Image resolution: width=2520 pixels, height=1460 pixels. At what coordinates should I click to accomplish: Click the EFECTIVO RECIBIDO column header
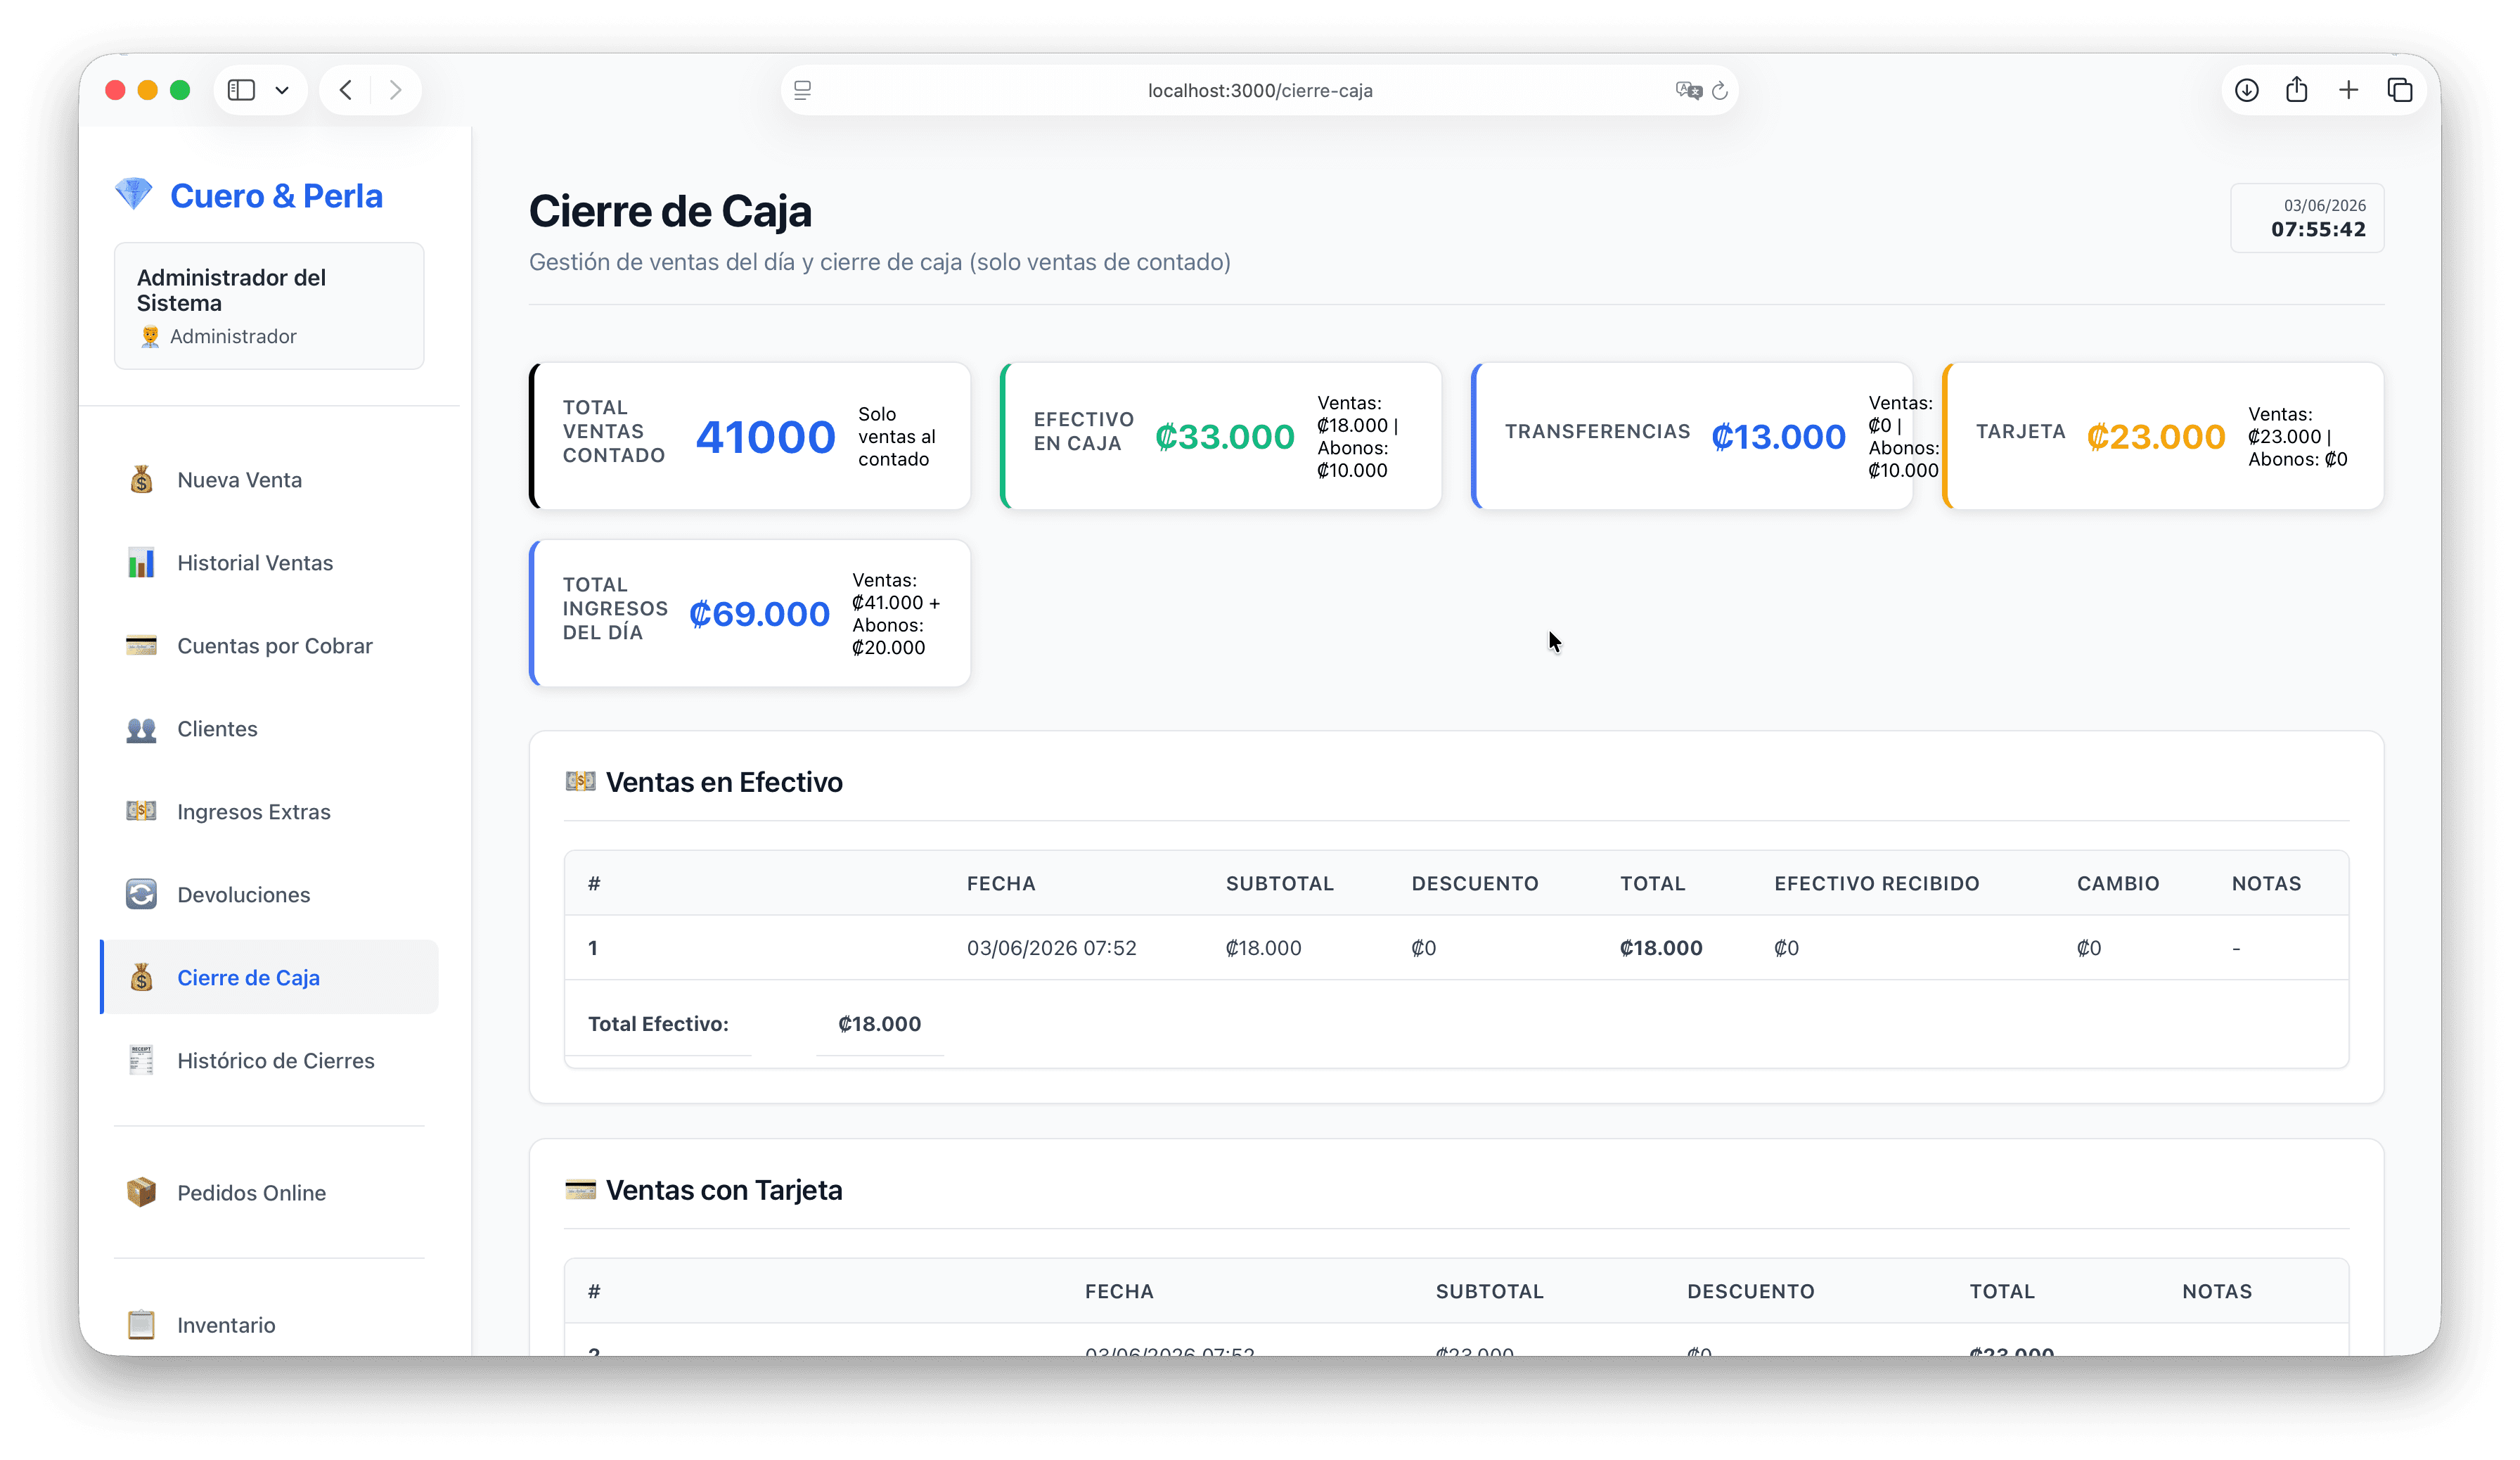1877,883
